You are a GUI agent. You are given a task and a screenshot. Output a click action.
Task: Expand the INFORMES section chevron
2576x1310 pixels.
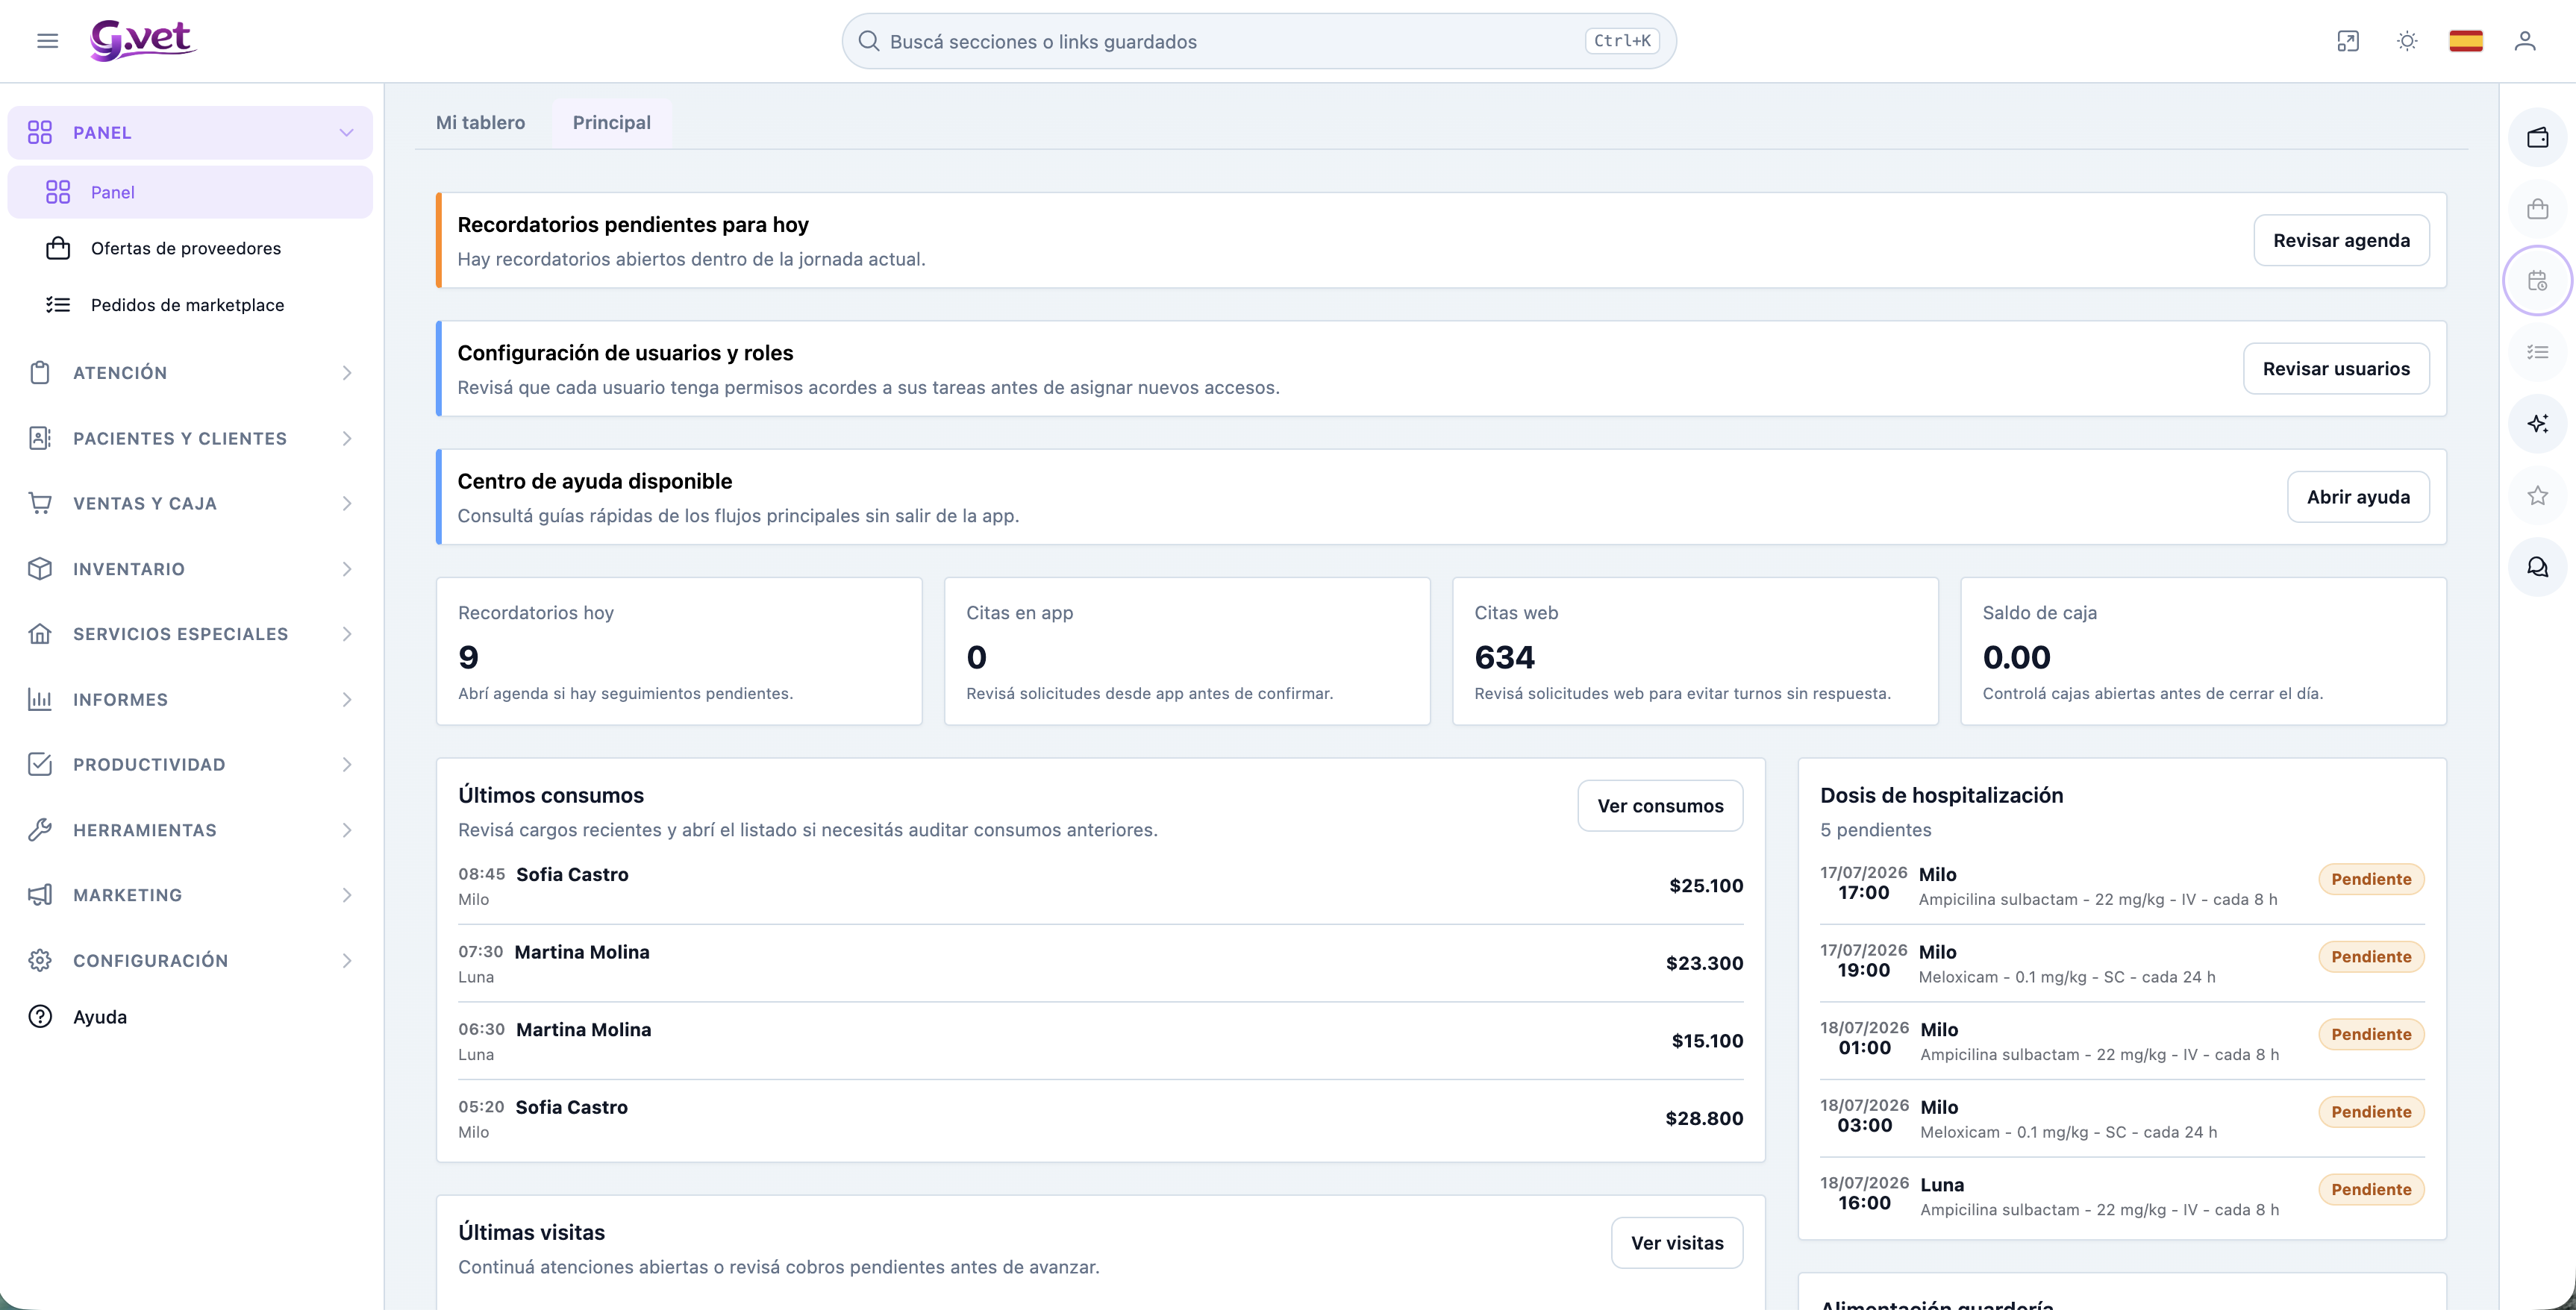346,699
